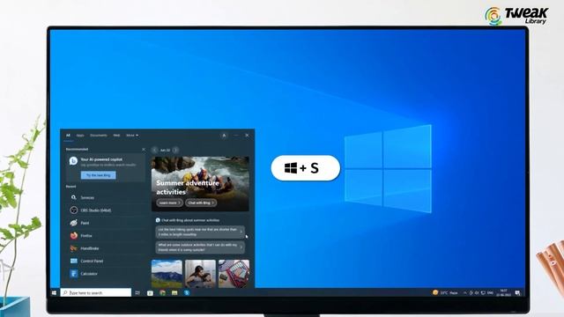
Task: Open Control Panel from recent list
Action: point(107,261)
